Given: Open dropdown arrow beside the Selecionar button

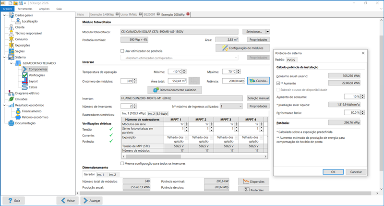Looking at the screenshot, I should (x=267, y=31).
